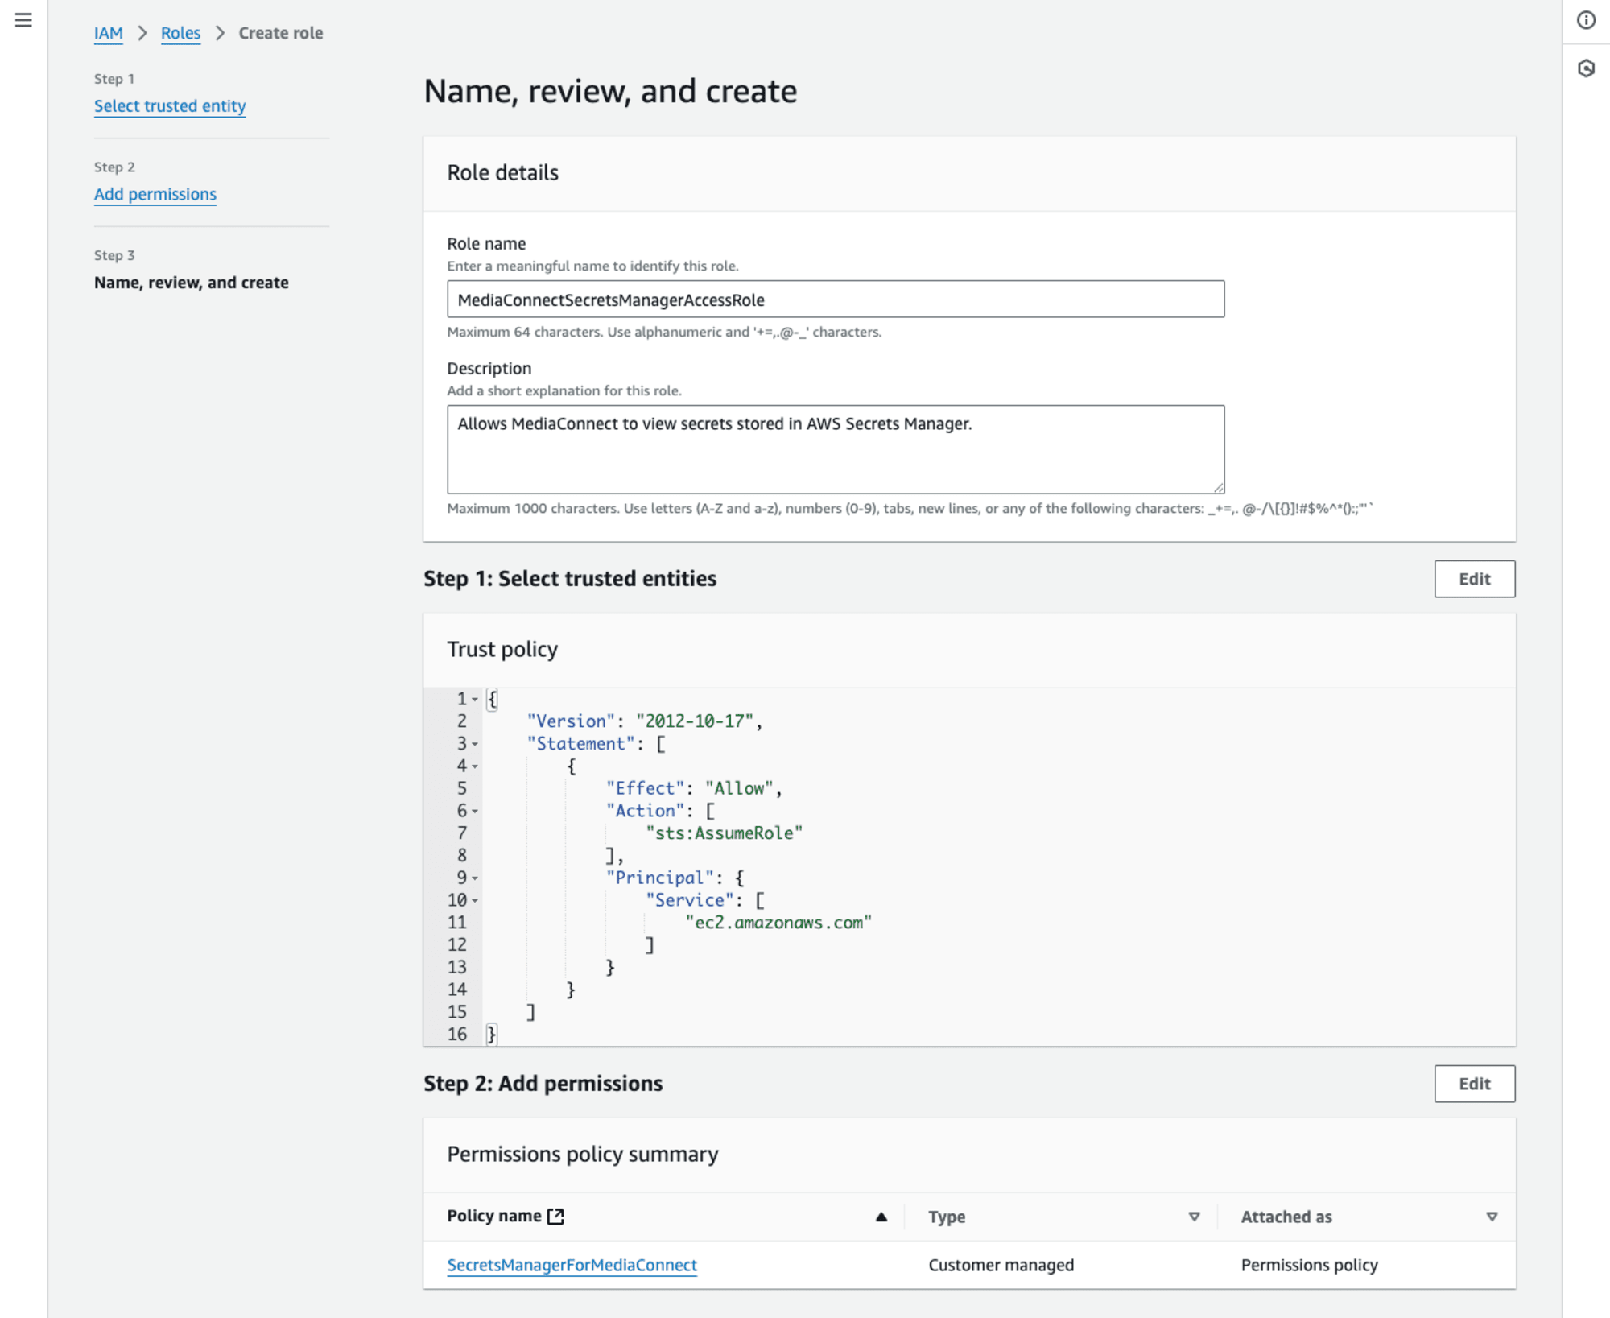Collapse Service array fold at line 10

pos(475,900)
